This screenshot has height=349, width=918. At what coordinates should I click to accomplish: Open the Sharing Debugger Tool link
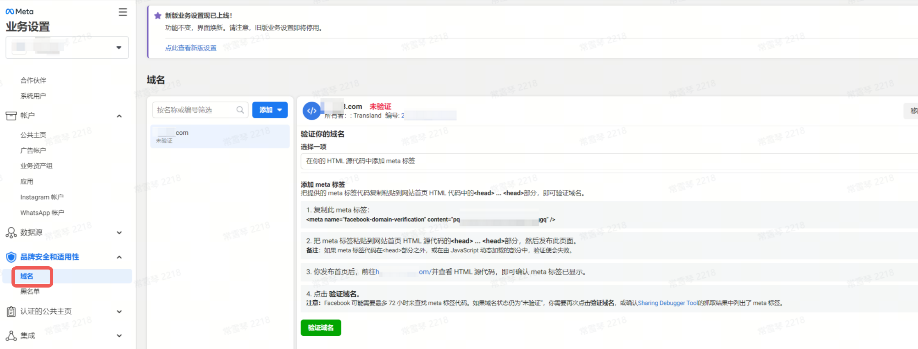tap(668, 303)
